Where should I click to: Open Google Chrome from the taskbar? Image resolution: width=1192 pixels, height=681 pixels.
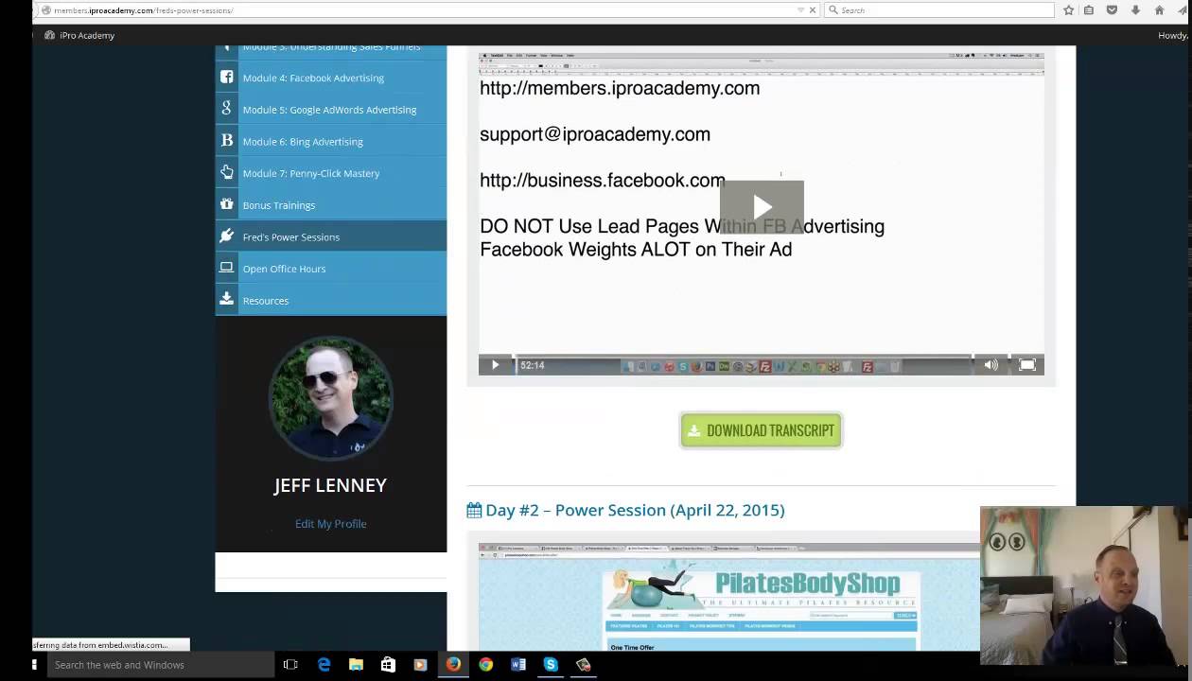point(485,665)
